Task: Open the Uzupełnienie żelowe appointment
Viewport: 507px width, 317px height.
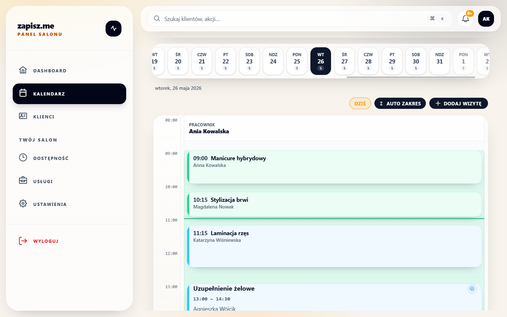Action: point(335,297)
